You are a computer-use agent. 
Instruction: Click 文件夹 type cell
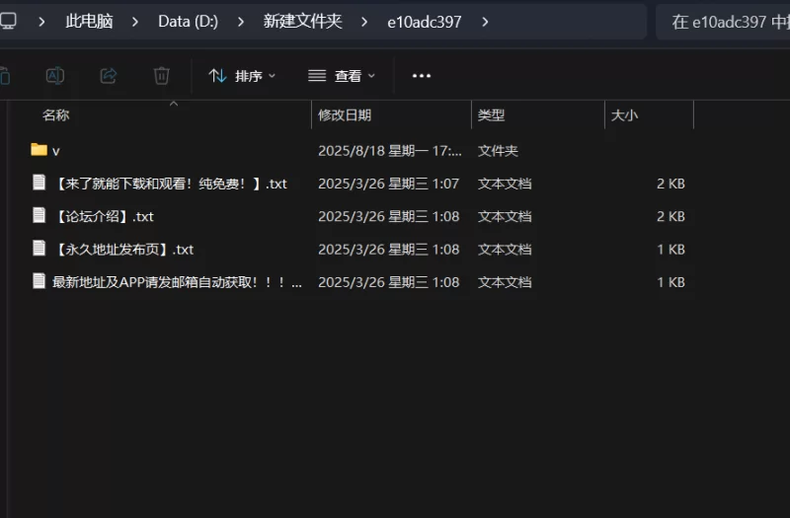point(498,151)
